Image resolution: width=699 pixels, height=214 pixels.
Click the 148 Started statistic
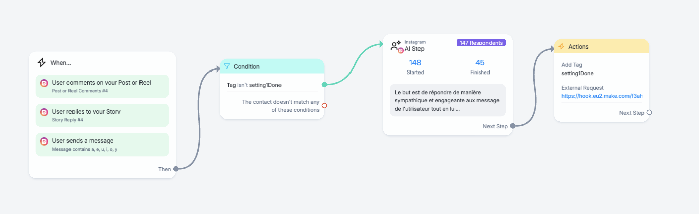[x=415, y=67]
